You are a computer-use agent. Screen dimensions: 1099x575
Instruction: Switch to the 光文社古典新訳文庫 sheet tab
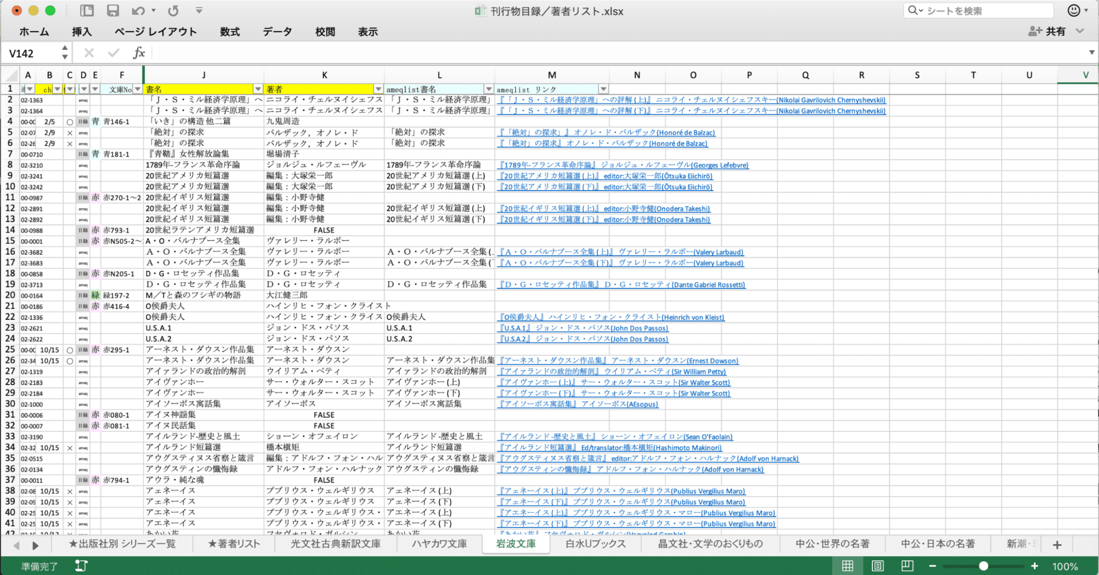click(335, 544)
